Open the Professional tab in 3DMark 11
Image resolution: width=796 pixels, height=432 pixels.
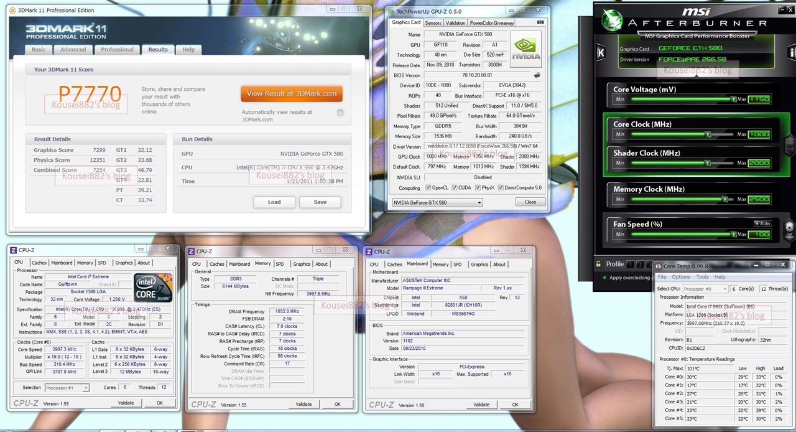point(117,49)
